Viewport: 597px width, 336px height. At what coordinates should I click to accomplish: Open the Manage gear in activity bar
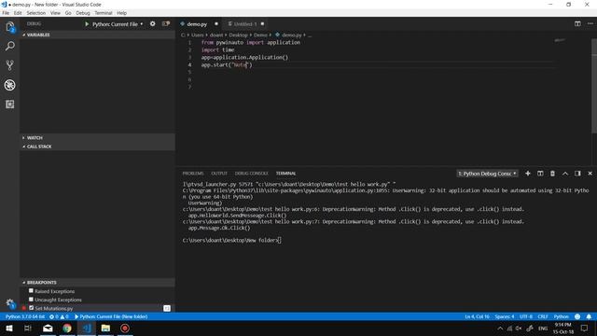point(10,303)
